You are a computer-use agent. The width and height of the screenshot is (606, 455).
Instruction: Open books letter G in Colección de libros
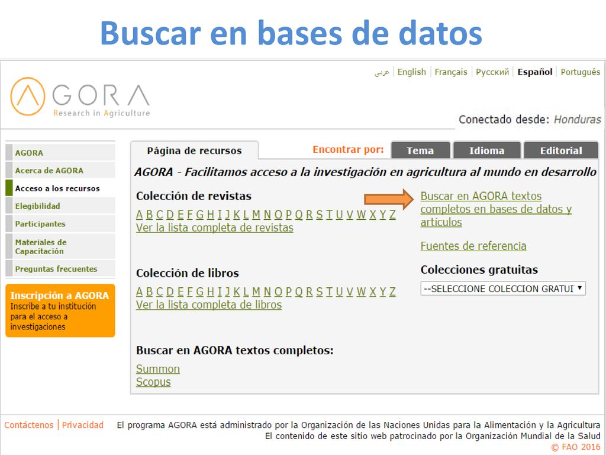point(200,291)
